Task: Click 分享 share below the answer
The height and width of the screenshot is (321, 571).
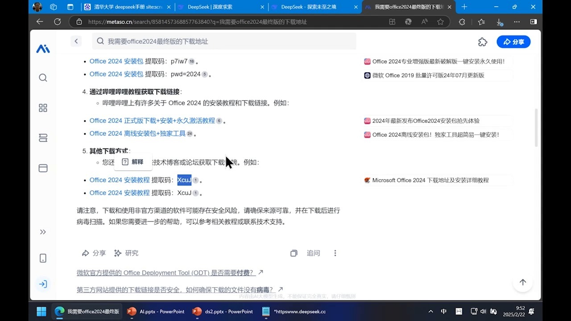Action: click(94, 253)
